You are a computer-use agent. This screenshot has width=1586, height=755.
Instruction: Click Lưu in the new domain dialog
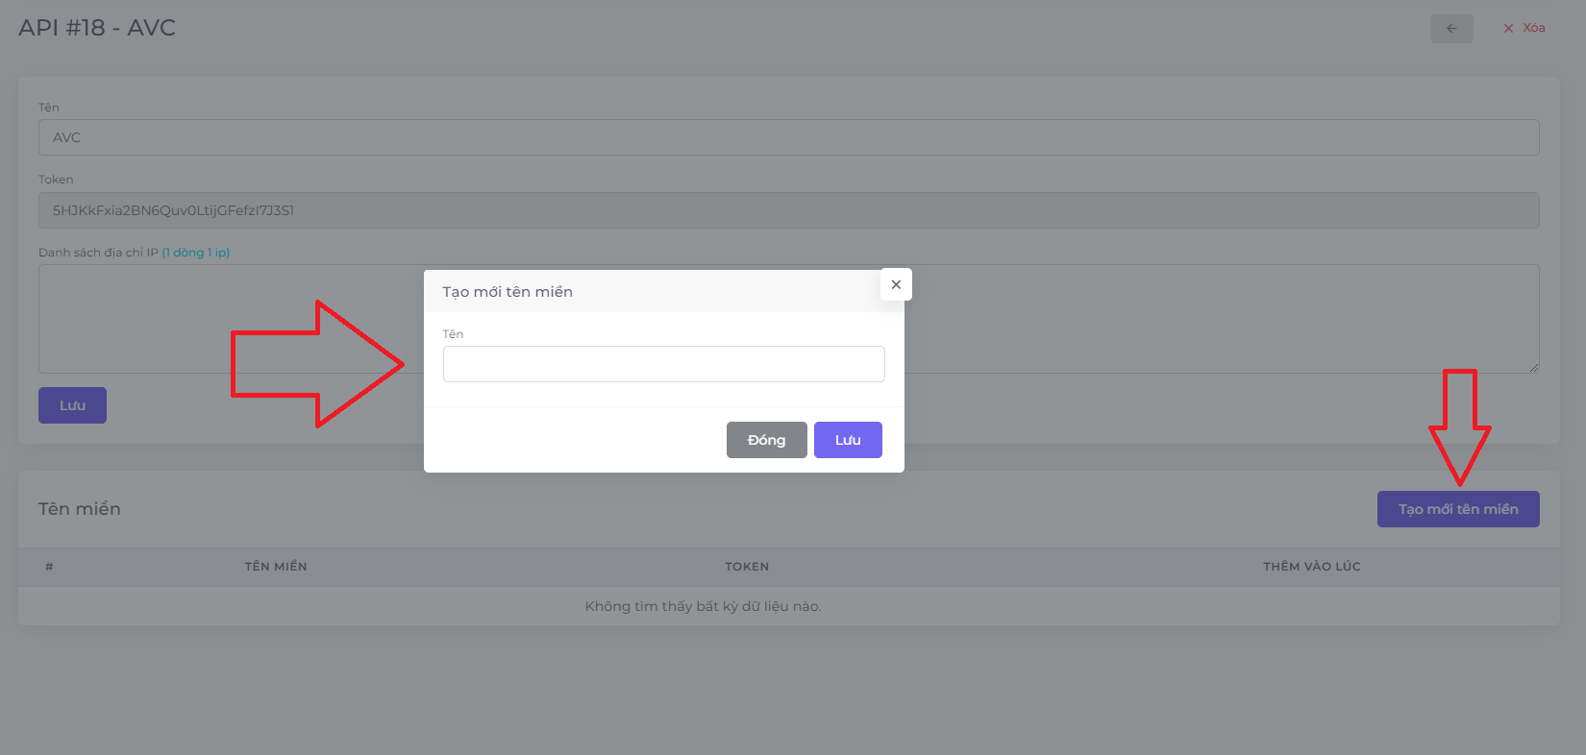pos(847,440)
